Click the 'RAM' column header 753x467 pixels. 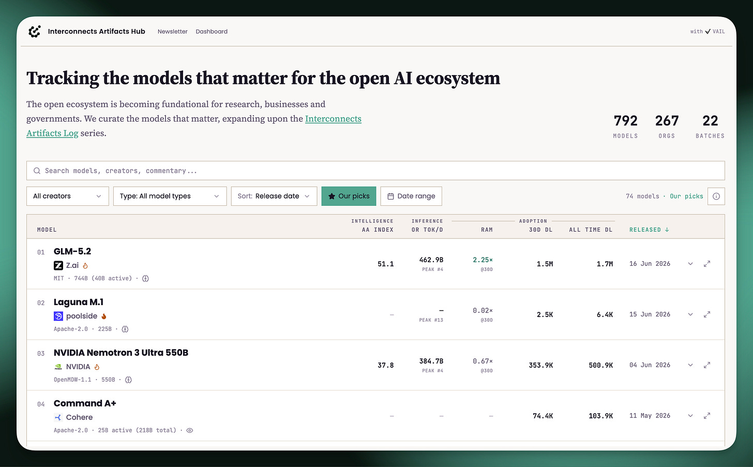click(487, 230)
